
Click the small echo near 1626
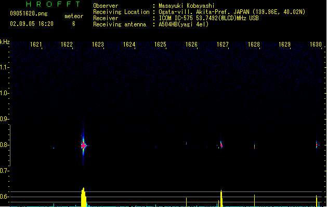[x=187, y=143]
